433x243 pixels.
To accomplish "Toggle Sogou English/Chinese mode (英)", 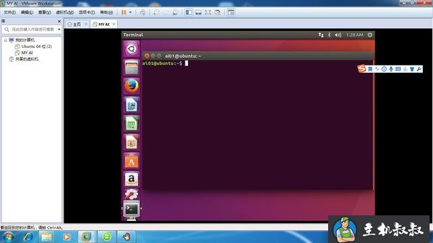I will [x=370, y=69].
